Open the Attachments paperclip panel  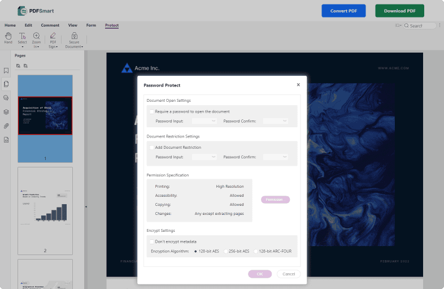click(x=6, y=126)
